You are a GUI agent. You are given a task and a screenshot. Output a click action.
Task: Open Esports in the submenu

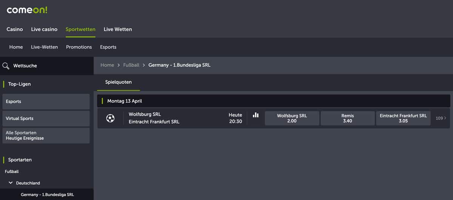coord(108,47)
